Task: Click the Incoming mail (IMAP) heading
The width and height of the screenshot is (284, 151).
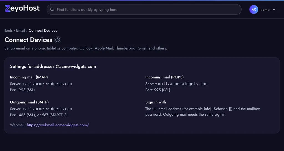Action: click(29, 77)
